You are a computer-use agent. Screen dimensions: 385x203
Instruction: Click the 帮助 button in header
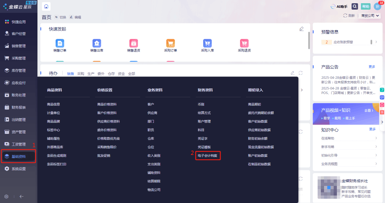pos(366,6)
